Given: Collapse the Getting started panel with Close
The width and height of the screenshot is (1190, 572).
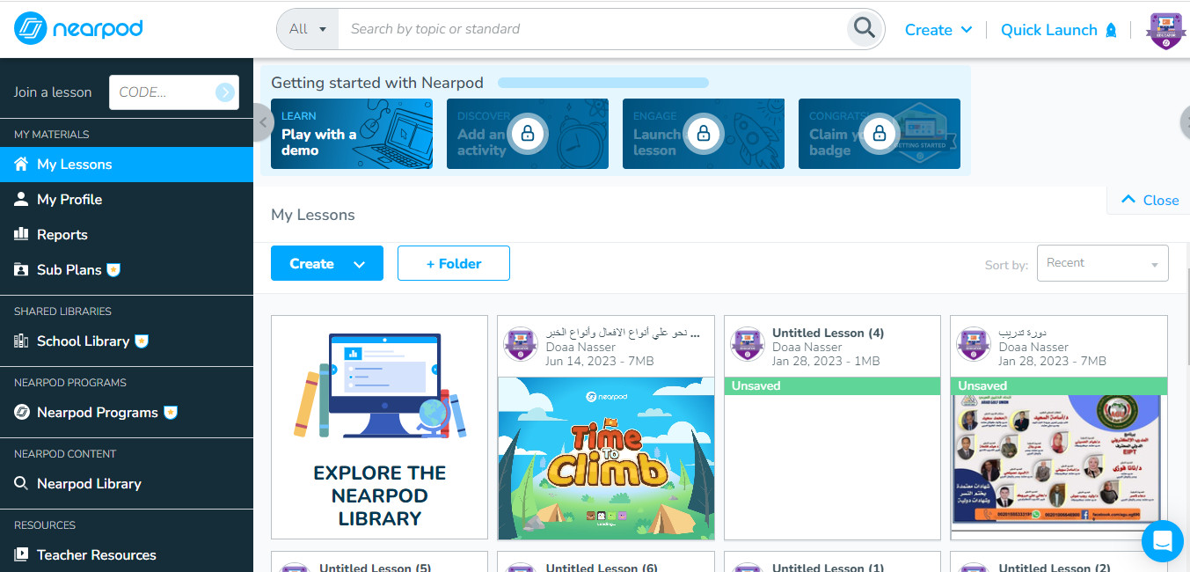Looking at the screenshot, I should pos(1149,201).
